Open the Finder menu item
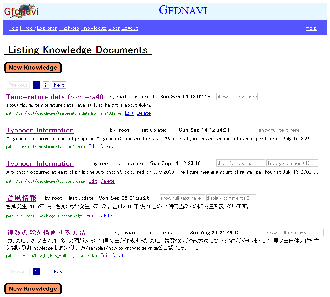The width and height of the screenshot is (330, 297). 27,28
